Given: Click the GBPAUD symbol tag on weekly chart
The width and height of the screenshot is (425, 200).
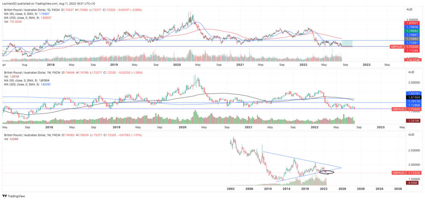Looking at the screenshot, I should point(397,109).
